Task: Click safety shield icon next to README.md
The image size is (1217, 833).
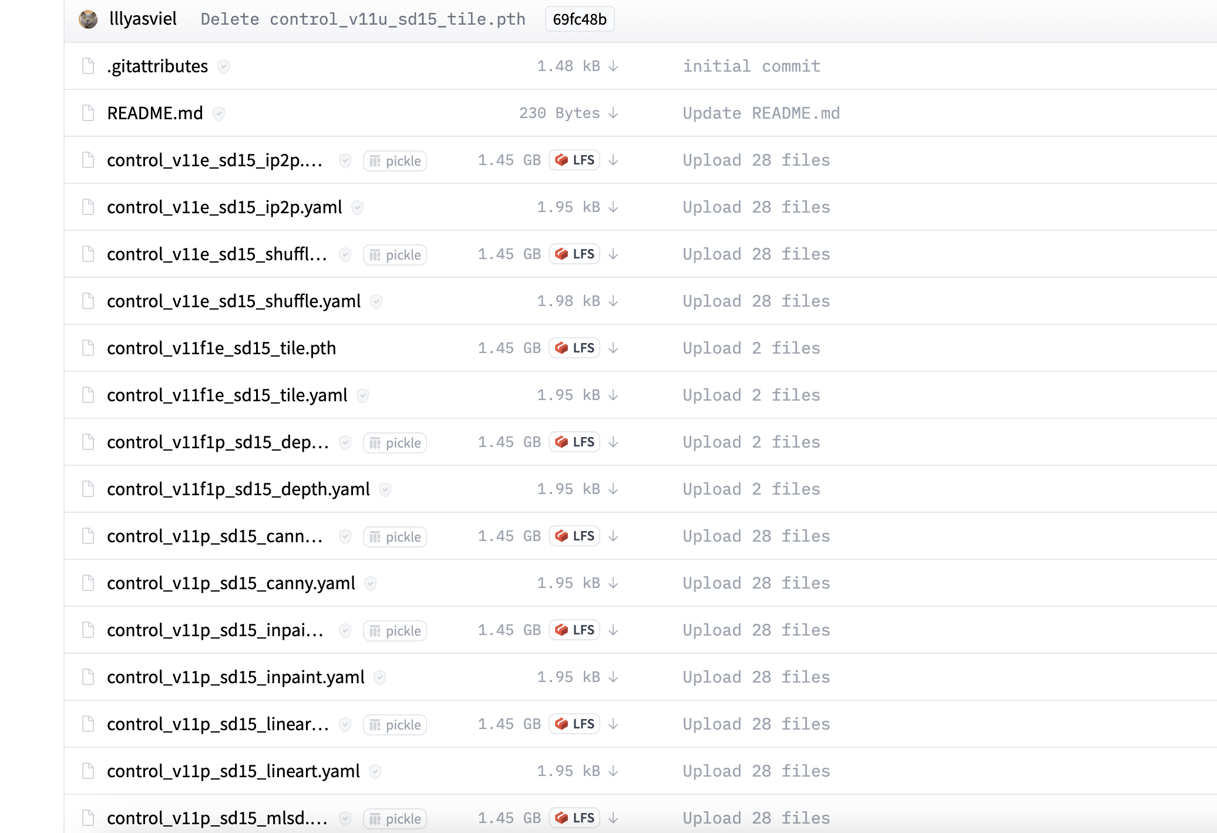Action: (218, 113)
